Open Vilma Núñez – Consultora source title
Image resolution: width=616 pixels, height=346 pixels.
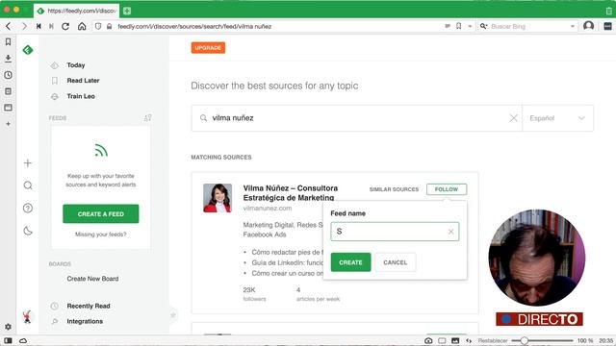click(x=290, y=193)
